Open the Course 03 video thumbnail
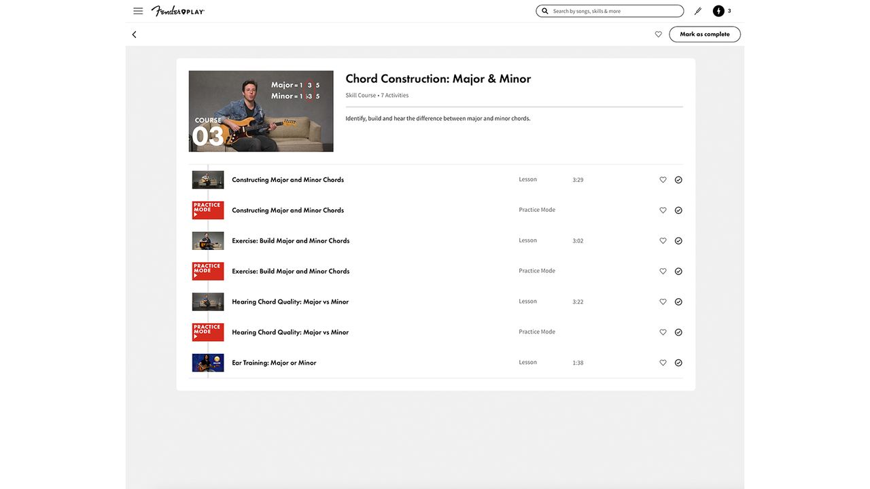870x489 pixels. click(x=261, y=111)
